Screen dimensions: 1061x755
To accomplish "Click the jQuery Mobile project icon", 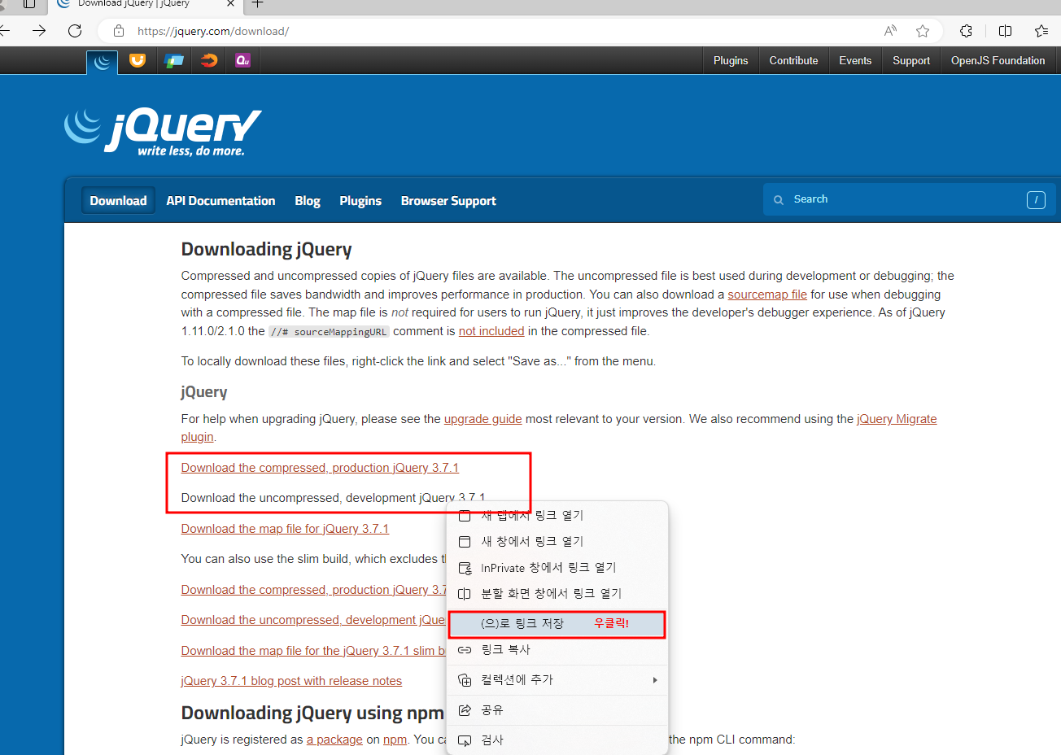I will pyautogui.click(x=173, y=60).
